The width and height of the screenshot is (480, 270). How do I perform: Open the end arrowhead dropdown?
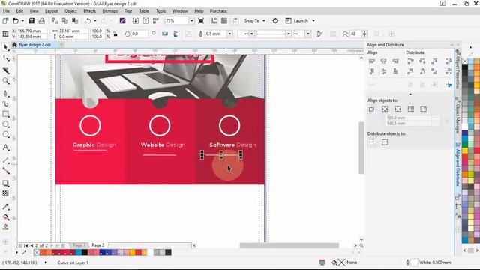308,34
